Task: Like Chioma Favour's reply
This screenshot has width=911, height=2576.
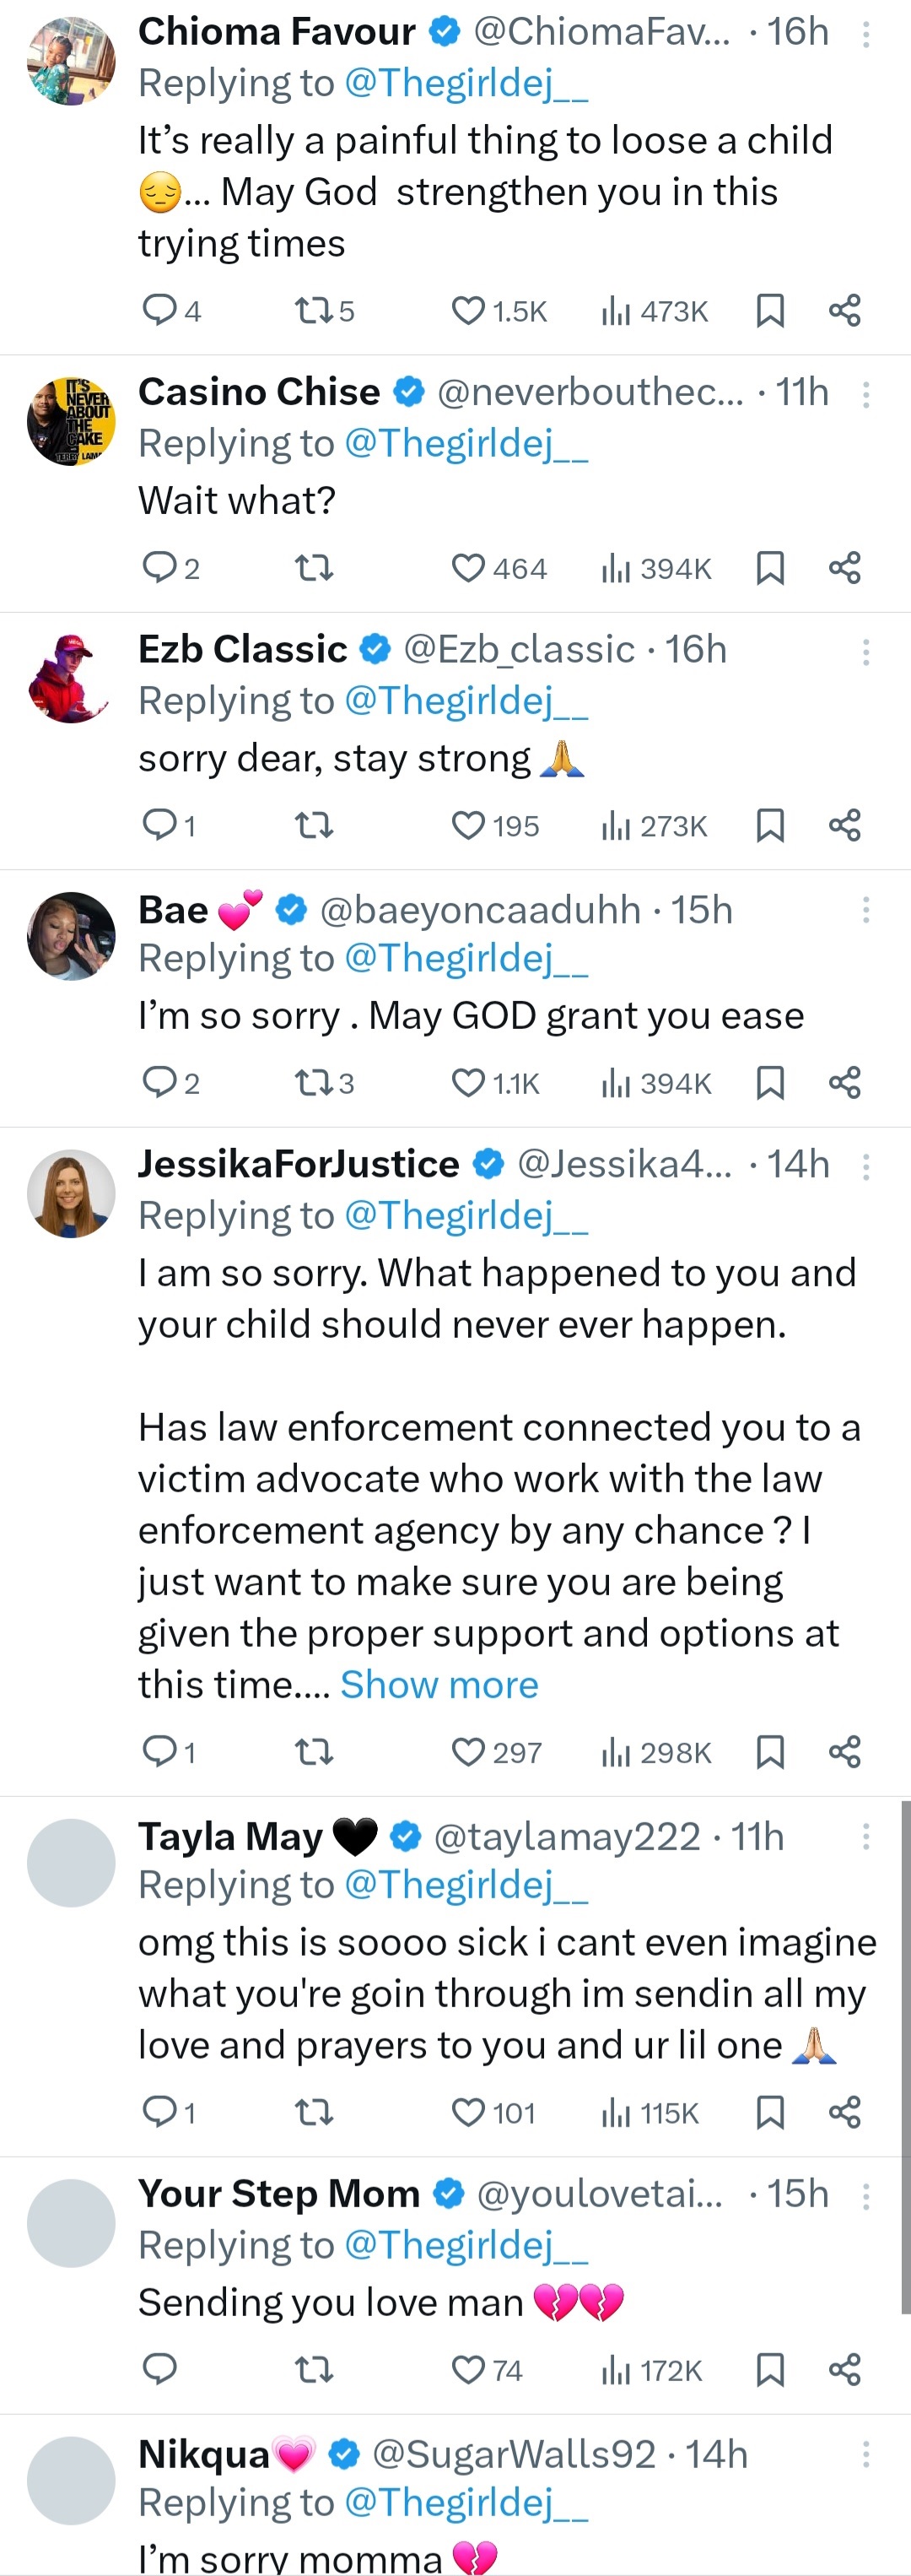Action: click(x=468, y=311)
